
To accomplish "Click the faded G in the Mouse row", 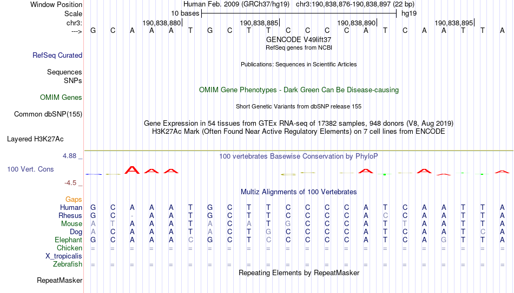I will click(x=288, y=224).
